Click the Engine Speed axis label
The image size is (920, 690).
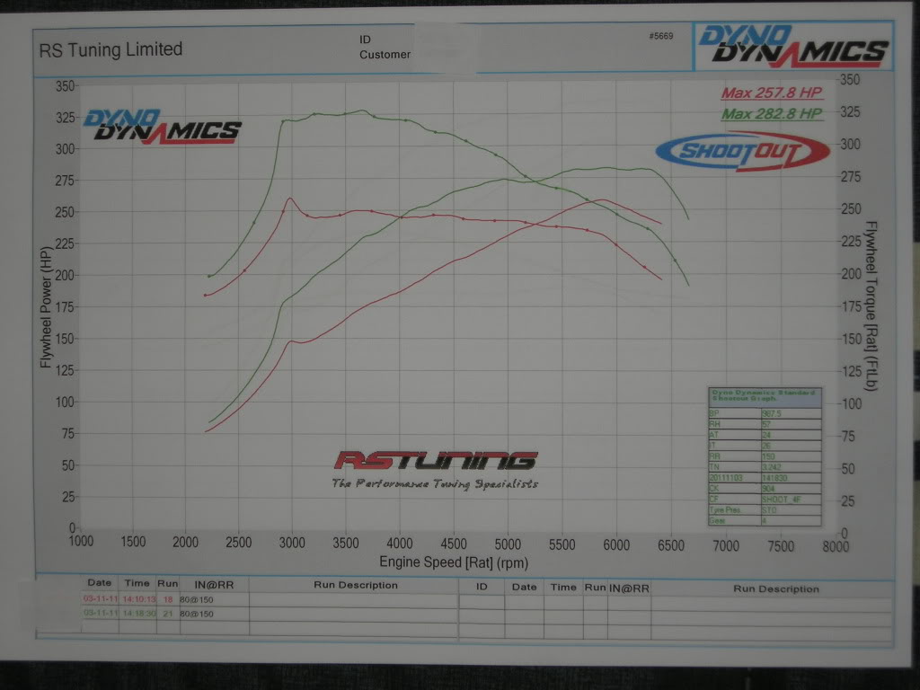pos(453,562)
